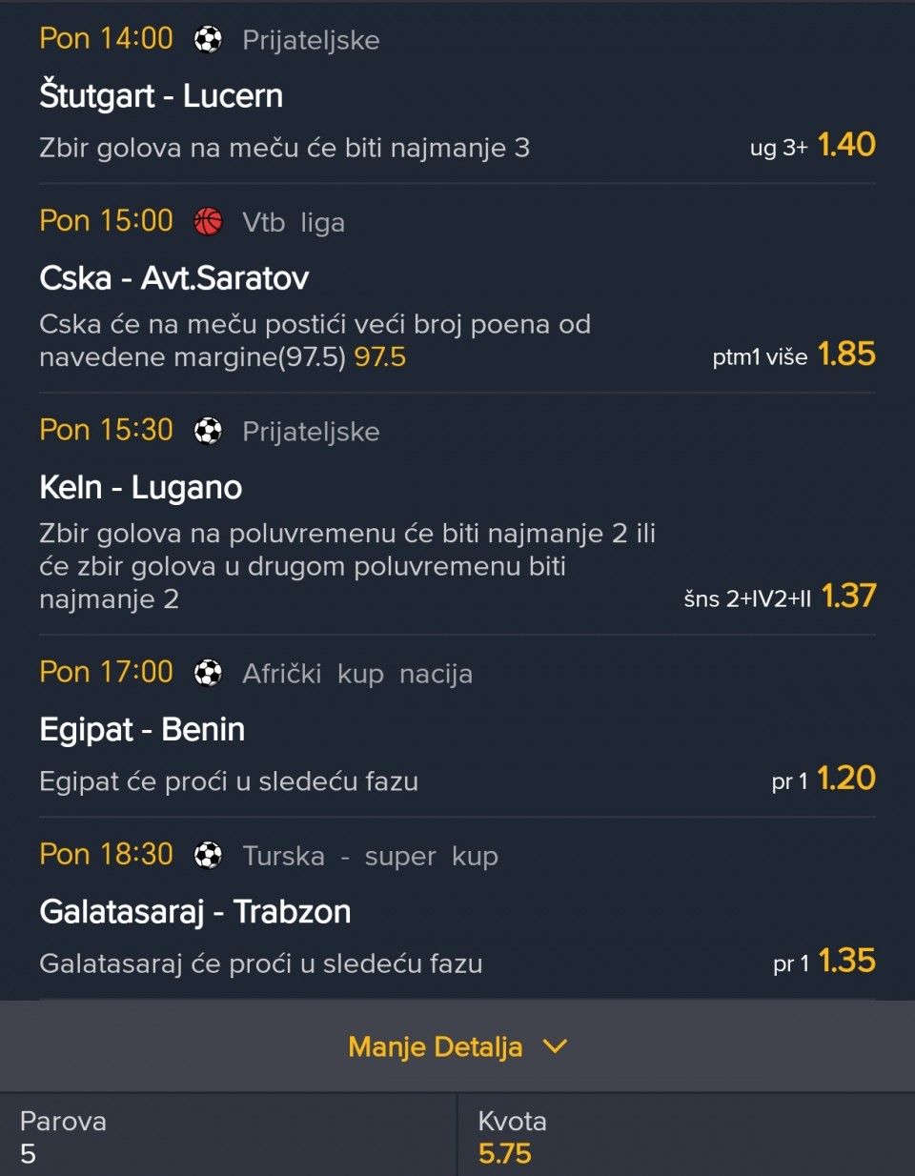This screenshot has height=1176, width=915.
Task: Click the Manje Detalja label
Action: pos(435,1046)
